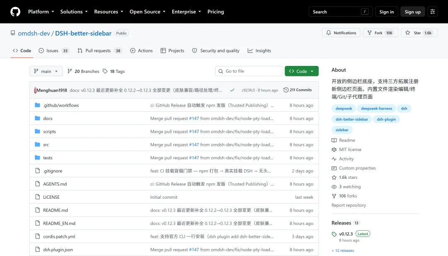Screen dimensions: 448x256
Task: Open the + 12 releases link
Action: point(343,251)
